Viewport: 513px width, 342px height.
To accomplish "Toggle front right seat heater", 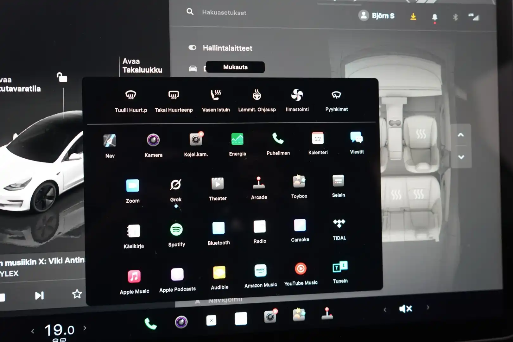I will tap(421, 134).
